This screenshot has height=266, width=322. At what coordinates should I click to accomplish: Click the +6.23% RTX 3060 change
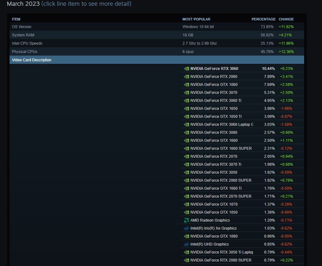[287, 69]
